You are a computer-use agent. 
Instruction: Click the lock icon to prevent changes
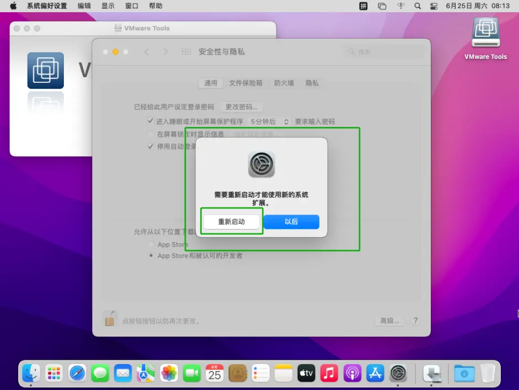110,319
